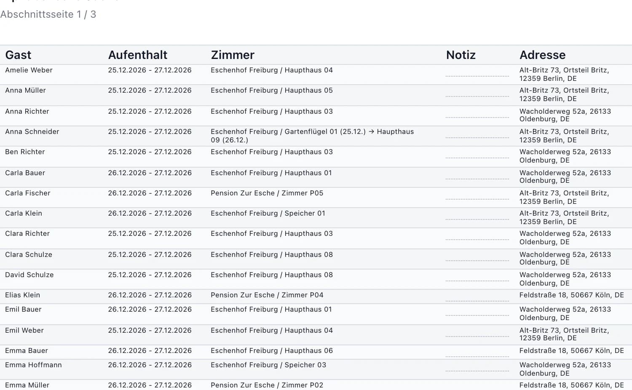The height and width of the screenshot is (390, 632).
Task: Click room Eschenhof Freiburg / Haupthaus 06
Action: point(272,351)
